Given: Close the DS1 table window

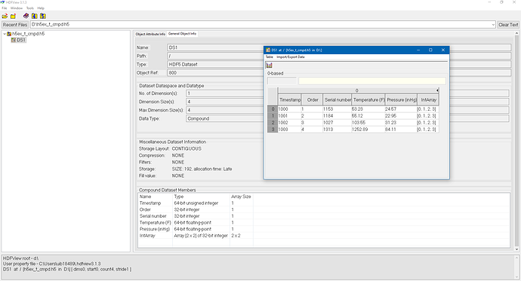Looking at the screenshot, I should 443,50.
